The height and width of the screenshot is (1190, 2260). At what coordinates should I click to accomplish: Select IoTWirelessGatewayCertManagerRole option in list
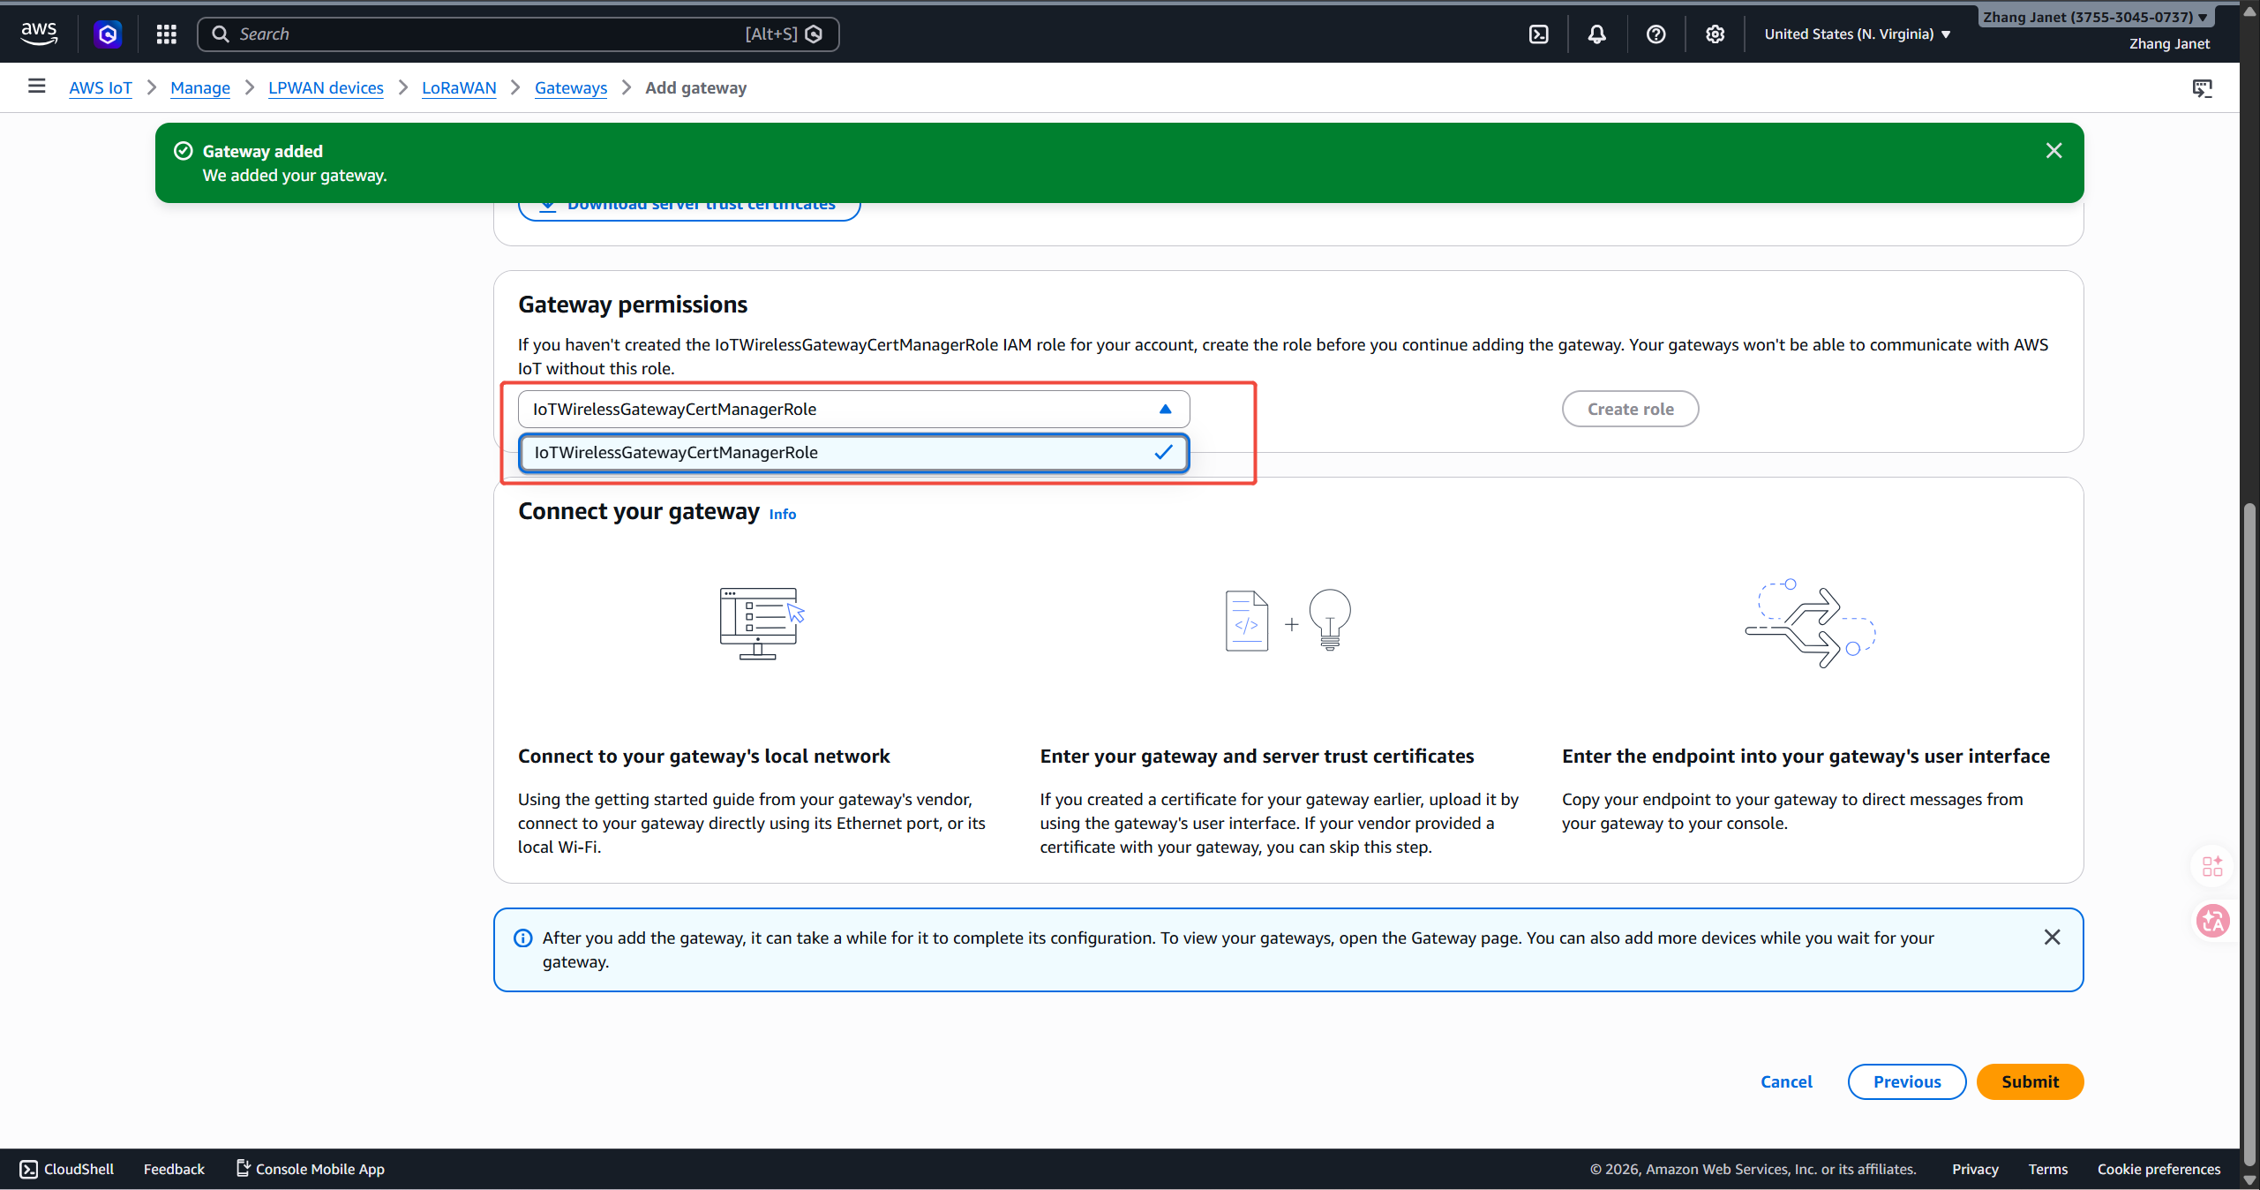coord(852,453)
